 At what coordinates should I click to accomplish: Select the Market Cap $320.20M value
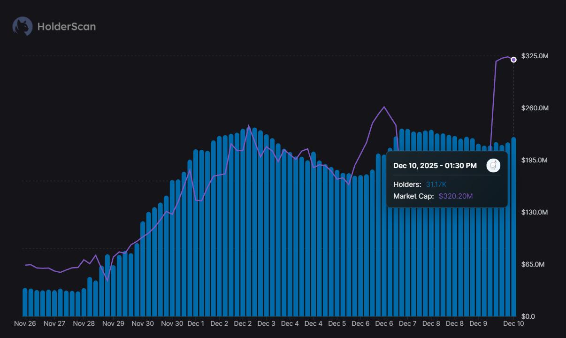tap(455, 196)
